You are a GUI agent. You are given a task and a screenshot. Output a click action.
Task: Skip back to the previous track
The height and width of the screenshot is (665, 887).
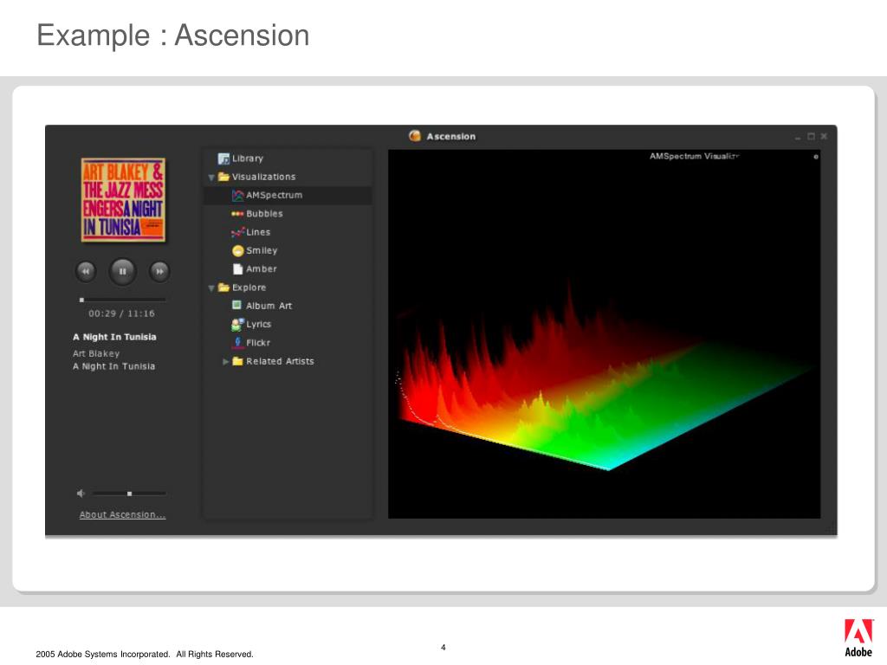pos(86,271)
